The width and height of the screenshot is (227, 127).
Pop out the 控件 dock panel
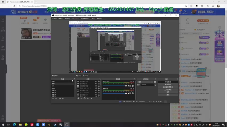point(177,79)
